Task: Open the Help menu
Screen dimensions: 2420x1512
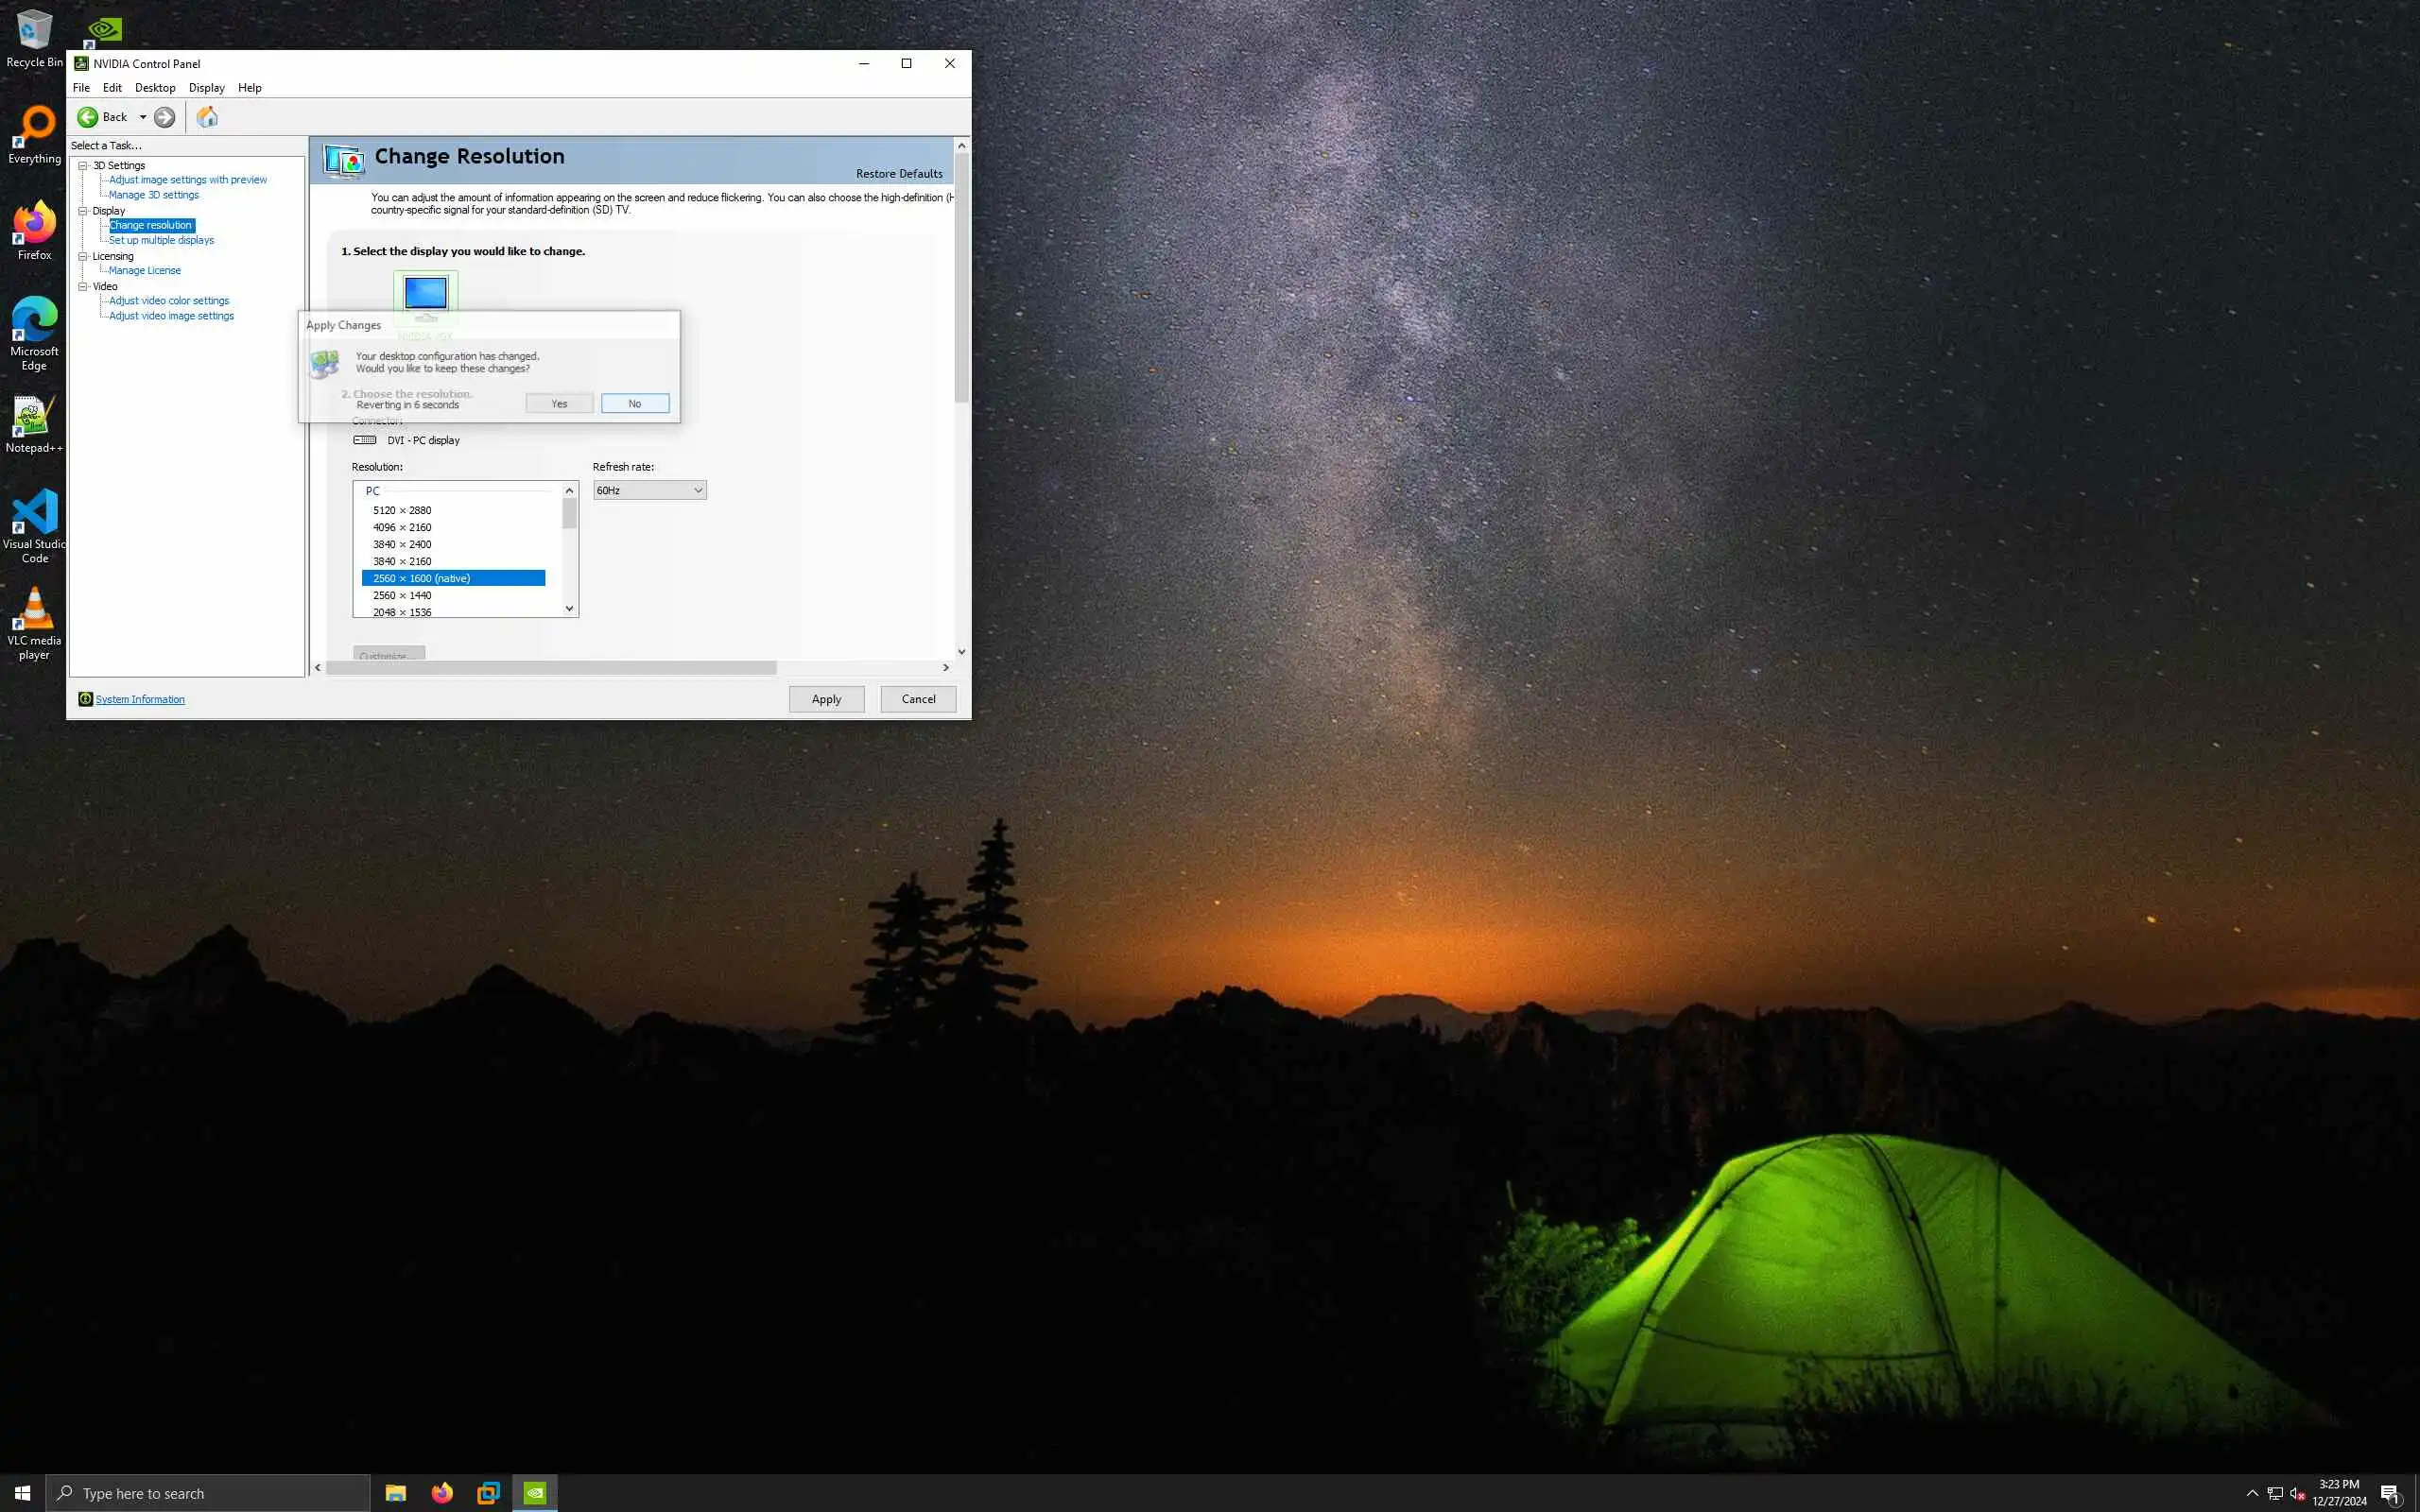Action: [249, 88]
